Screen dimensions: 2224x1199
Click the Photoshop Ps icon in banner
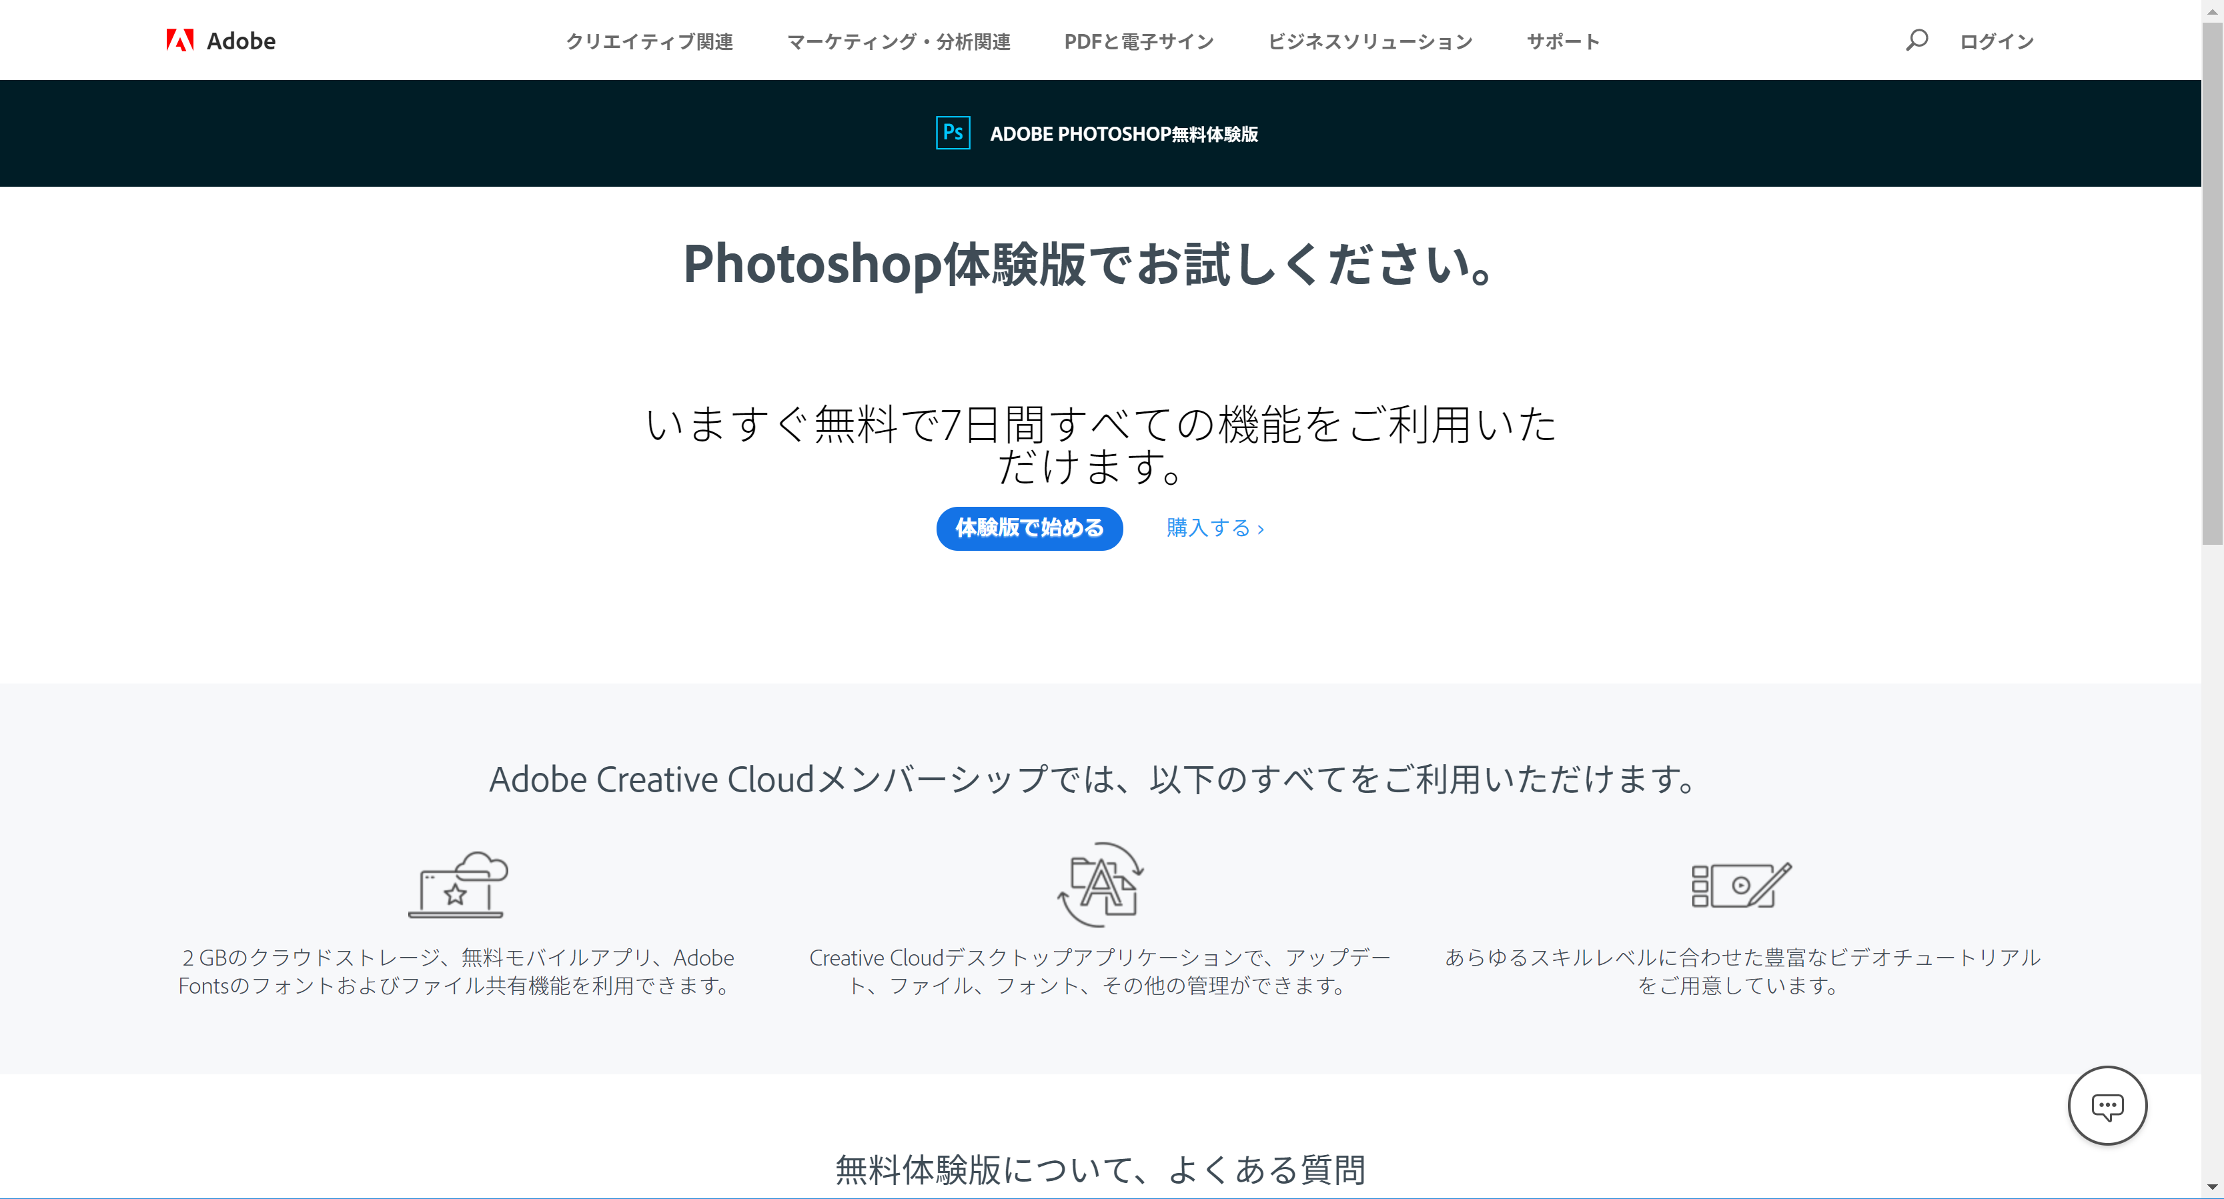pos(953,133)
